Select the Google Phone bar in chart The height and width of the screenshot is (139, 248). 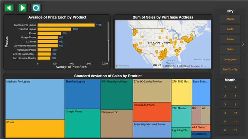pos(48,37)
